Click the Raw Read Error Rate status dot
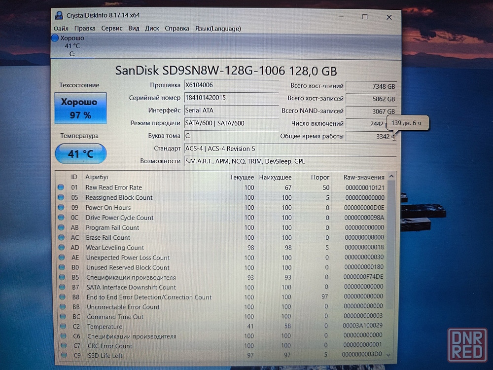 pyautogui.click(x=61, y=187)
